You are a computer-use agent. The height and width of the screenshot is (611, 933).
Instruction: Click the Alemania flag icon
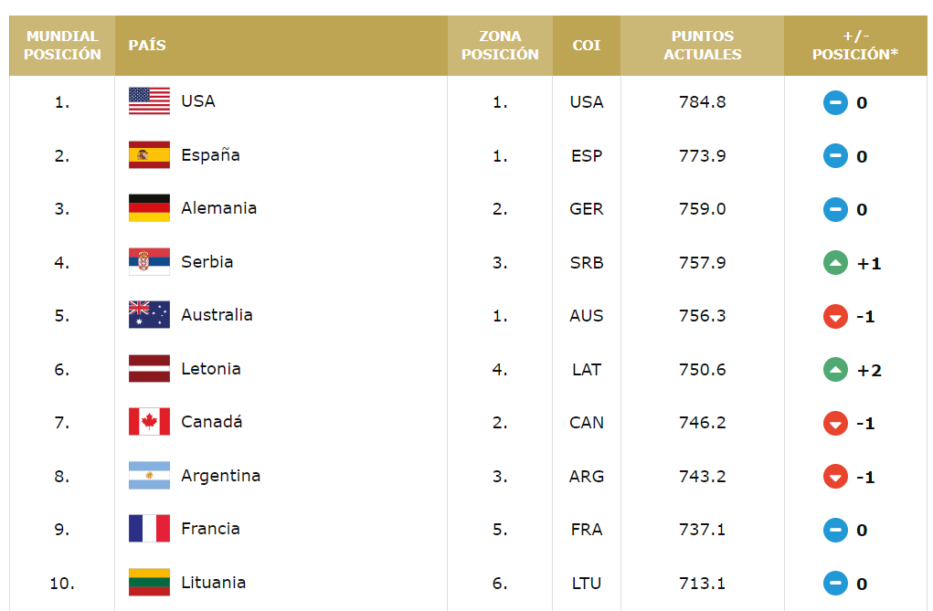[149, 208]
